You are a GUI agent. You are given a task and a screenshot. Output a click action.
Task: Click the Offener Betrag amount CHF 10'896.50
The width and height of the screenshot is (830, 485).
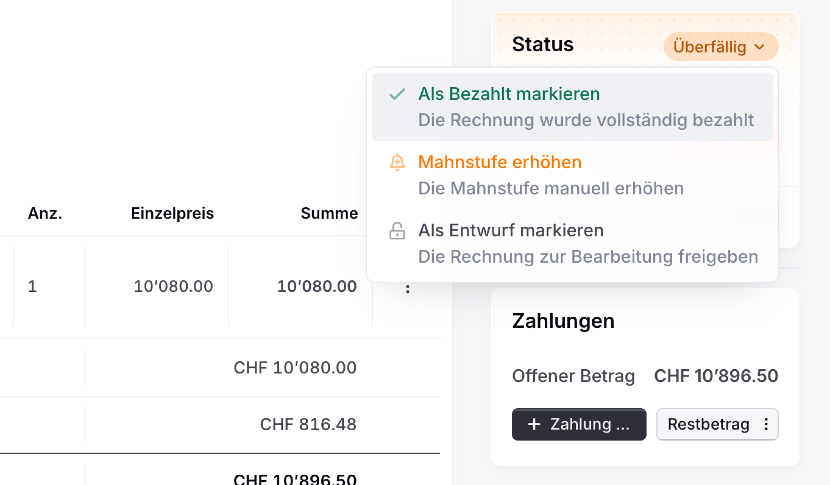pyautogui.click(x=716, y=376)
